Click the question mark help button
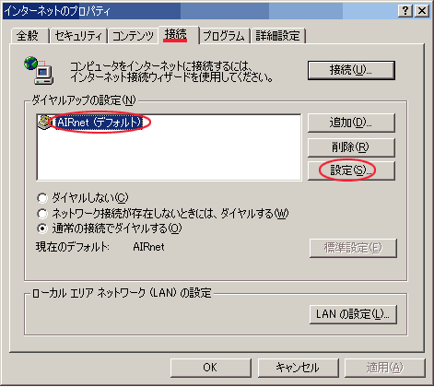Viewport: 434px width, 387px height. tap(405, 11)
